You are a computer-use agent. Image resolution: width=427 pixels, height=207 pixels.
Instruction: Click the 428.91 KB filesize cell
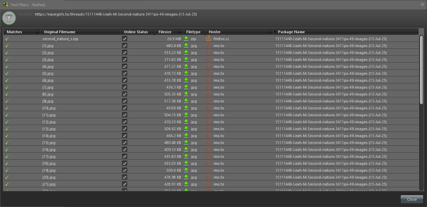pos(173,184)
